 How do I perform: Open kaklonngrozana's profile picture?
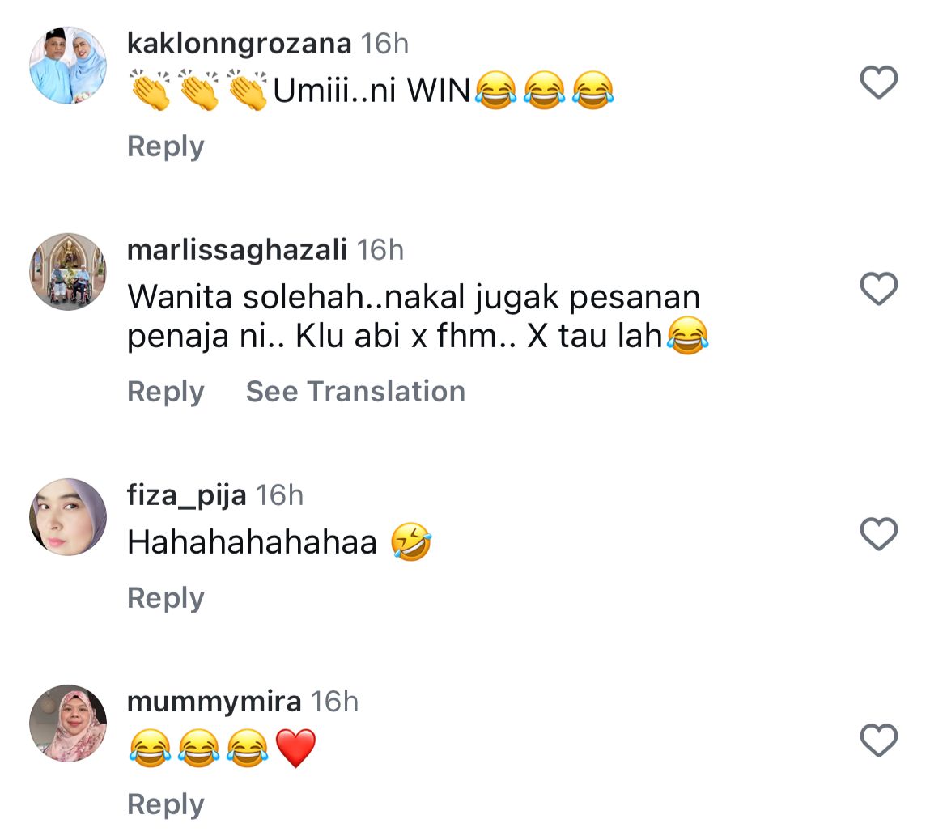click(68, 66)
